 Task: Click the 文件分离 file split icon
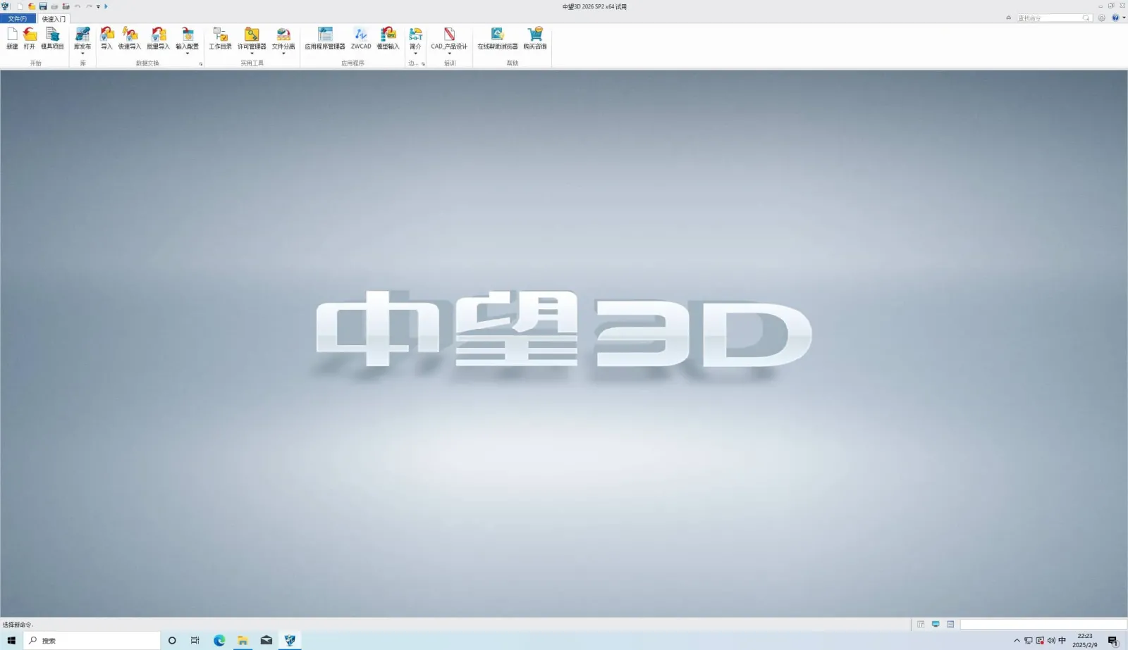pyautogui.click(x=283, y=34)
